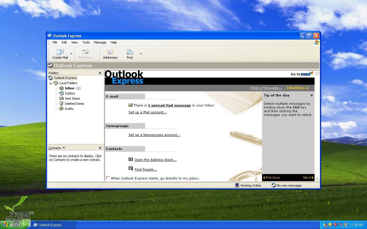Show the Next tip
Image resolution: width=367 pixels, height=229 pixels.
[309, 177]
